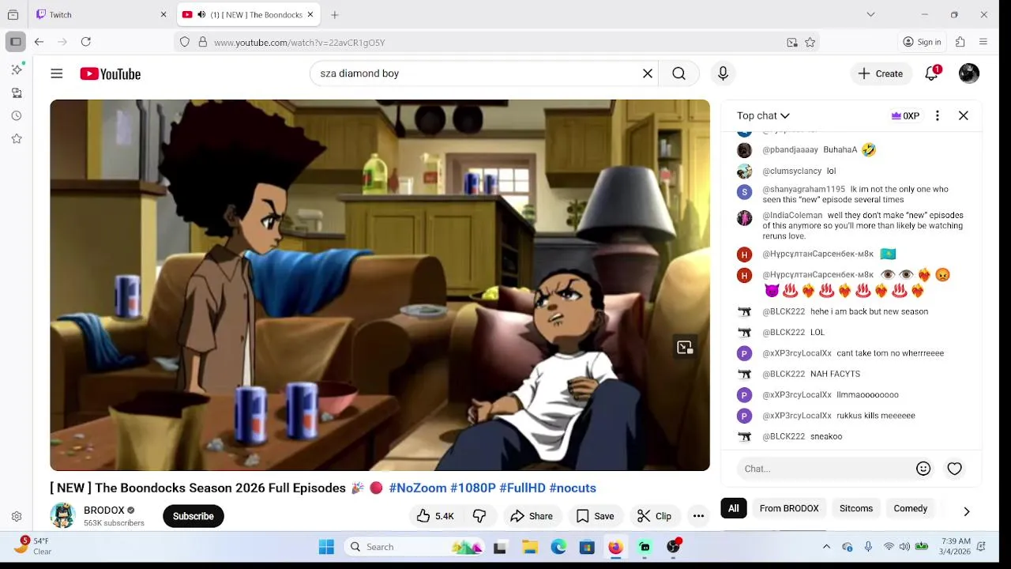Close the Twitch tab
Image resolution: width=1011 pixels, height=569 pixels.
163,14
